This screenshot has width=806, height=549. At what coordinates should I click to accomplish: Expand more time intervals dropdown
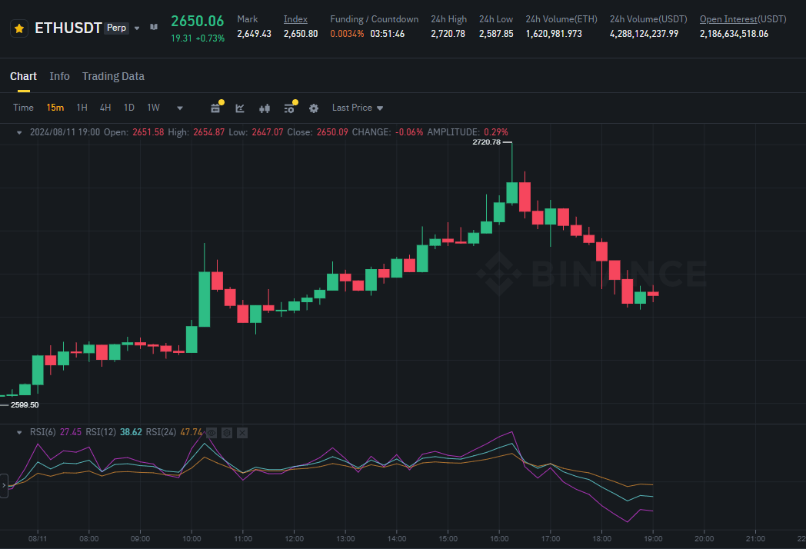tap(180, 108)
